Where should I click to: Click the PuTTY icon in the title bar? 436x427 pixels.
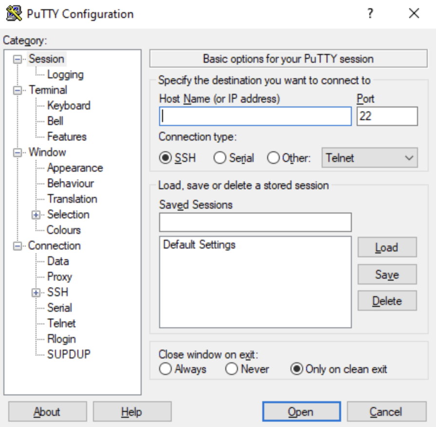coord(13,14)
